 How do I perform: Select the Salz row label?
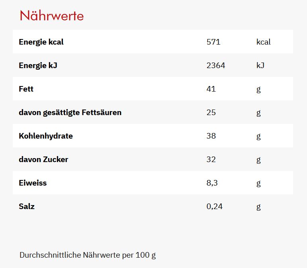coord(27,206)
